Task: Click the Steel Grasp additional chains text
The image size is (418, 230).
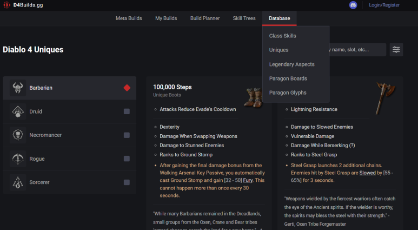Action: (x=342, y=173)
